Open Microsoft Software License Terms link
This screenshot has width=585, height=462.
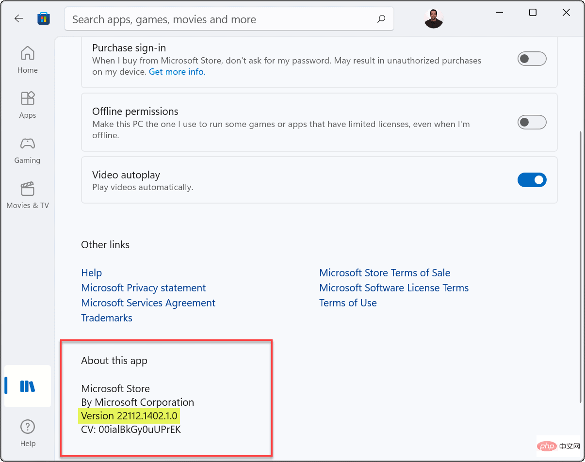(x=394, y=288)
